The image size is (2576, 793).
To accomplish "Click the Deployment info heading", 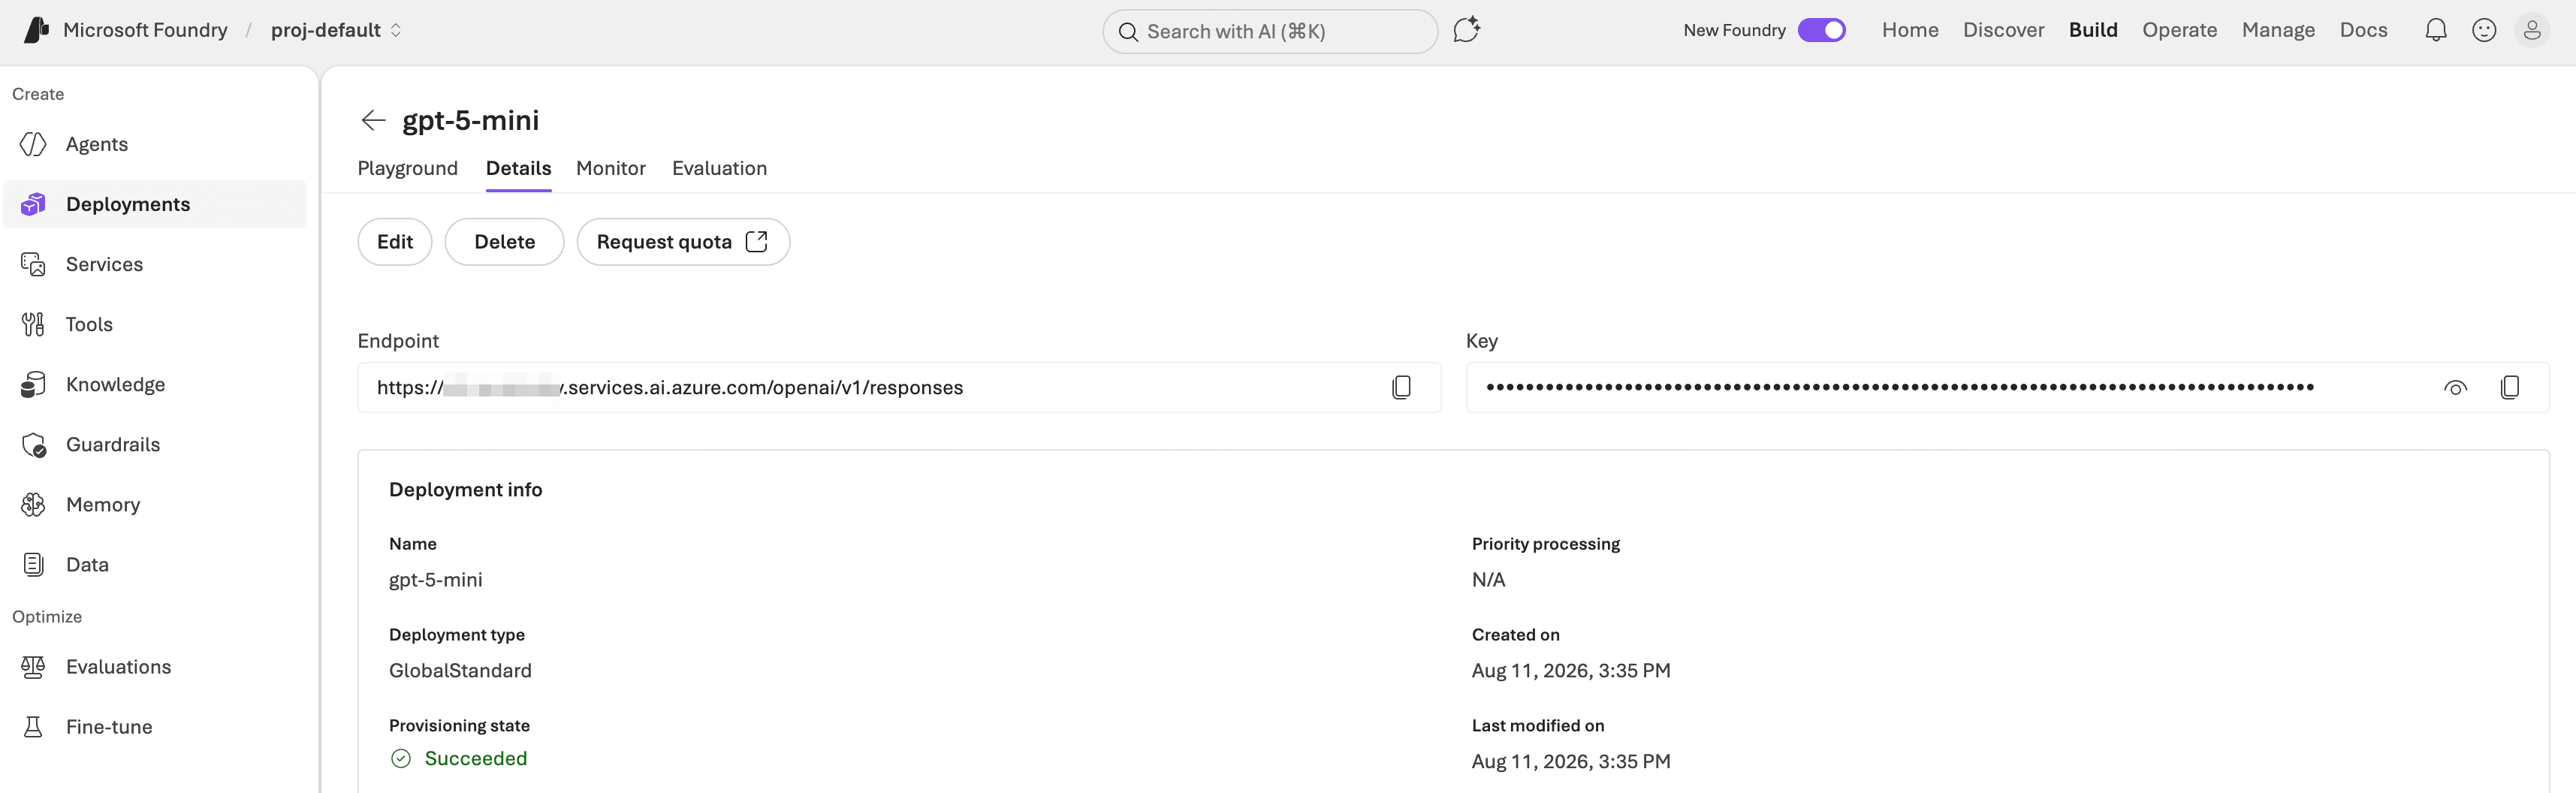I will (x=465, y=489).
